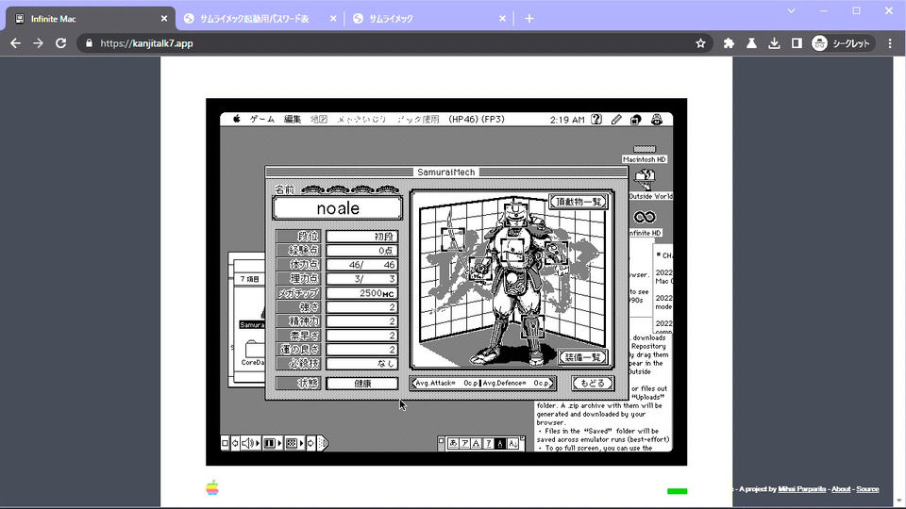
Task: Click the leg armor slot box
Action: click(x=532, y=327)
